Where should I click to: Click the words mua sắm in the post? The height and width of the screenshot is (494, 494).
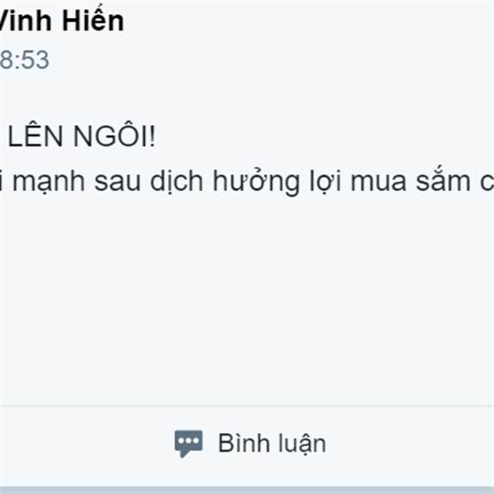[411, 182]
